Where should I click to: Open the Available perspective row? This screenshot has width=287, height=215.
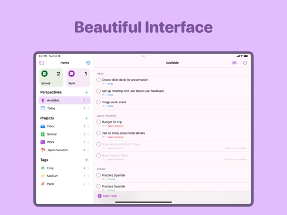[65, 100]
